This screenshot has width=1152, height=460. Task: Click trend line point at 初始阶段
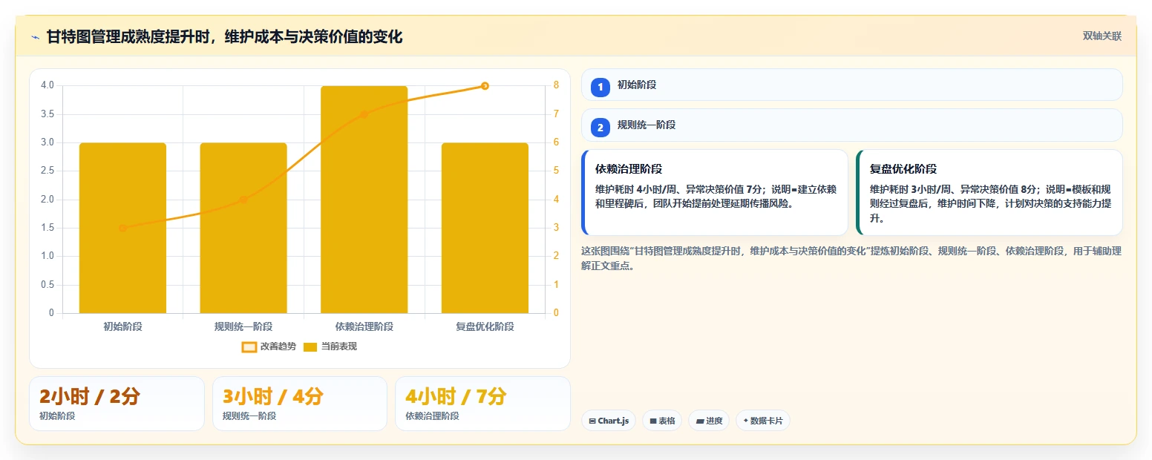pyautogui.click(x=122, y=228)
